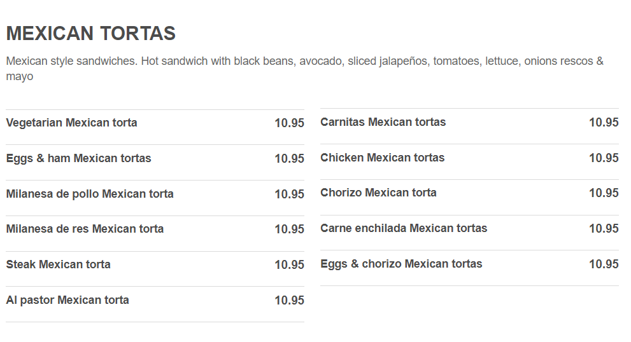This screenshot has width=631, height=342.
Task: Select Chicken Mexican tortas
Action: pos(382,158)
